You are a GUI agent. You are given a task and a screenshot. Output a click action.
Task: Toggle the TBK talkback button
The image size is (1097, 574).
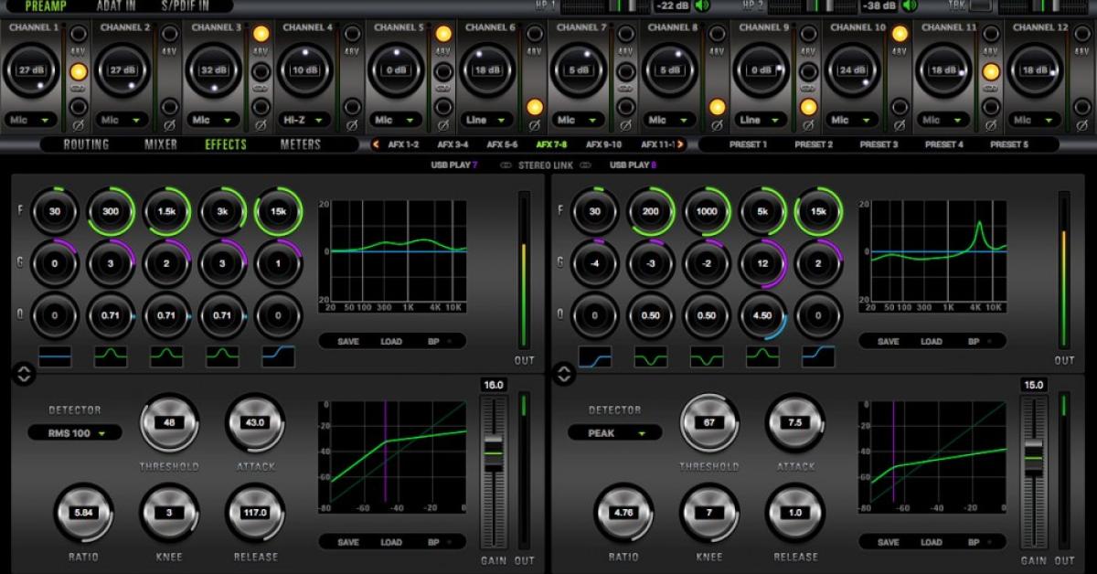[980, 5]
